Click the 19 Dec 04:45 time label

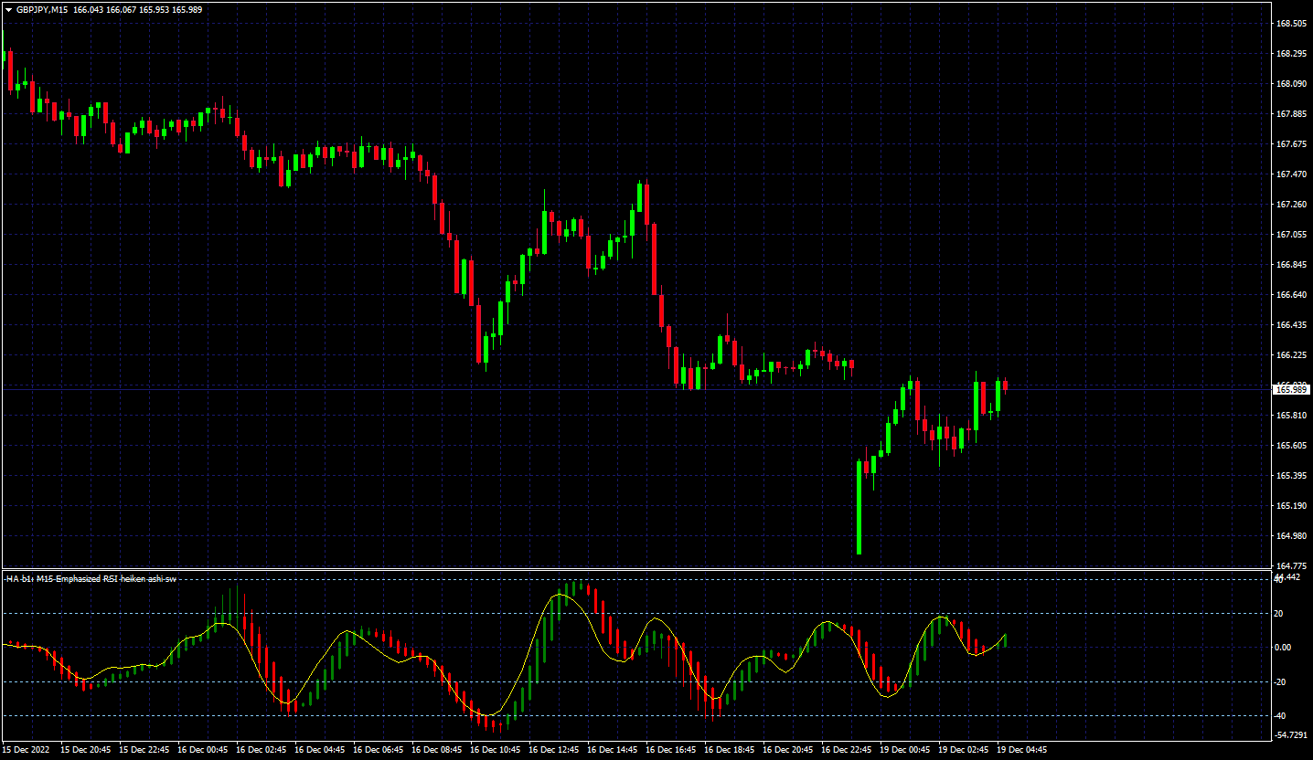coord(1022,750)
